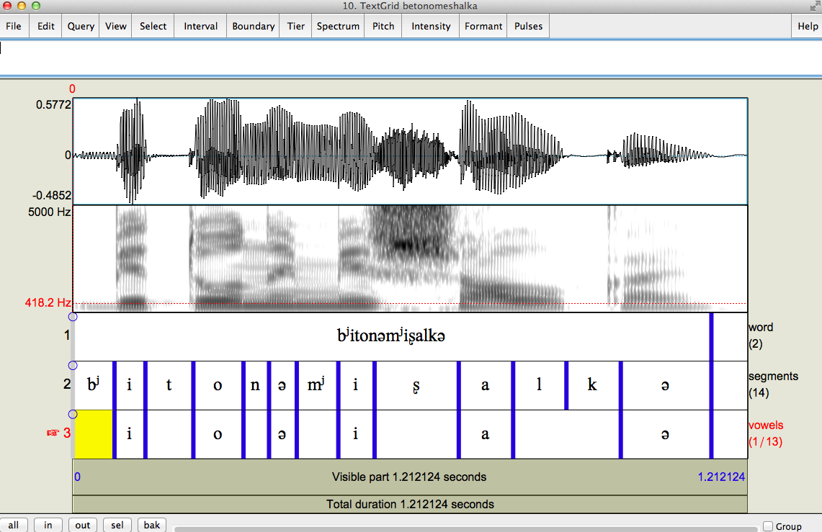Click the vowels tier boundary circle
Viewport: 822px width, 532px height.
coord(73,414)
